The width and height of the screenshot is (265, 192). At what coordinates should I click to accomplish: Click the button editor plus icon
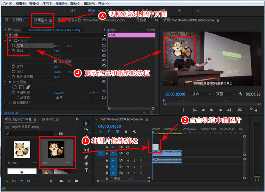pyautogui.click(x=256, y=111)
